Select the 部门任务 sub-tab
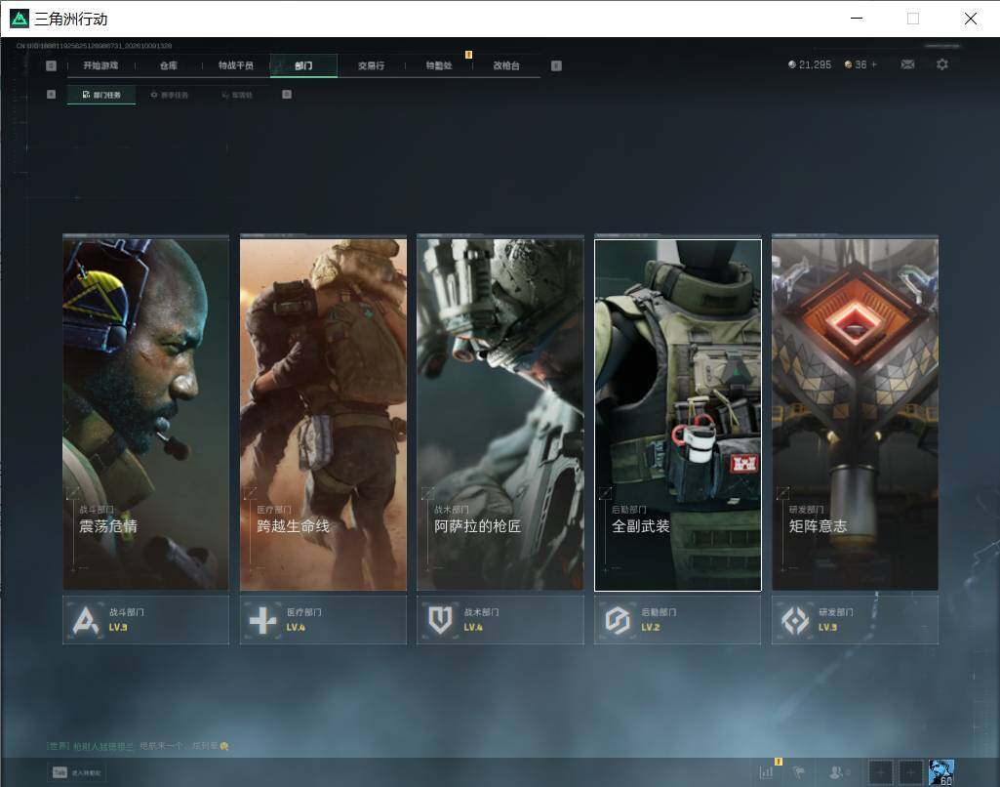This screenshot has width=1000, height=787. coord(101,95)
